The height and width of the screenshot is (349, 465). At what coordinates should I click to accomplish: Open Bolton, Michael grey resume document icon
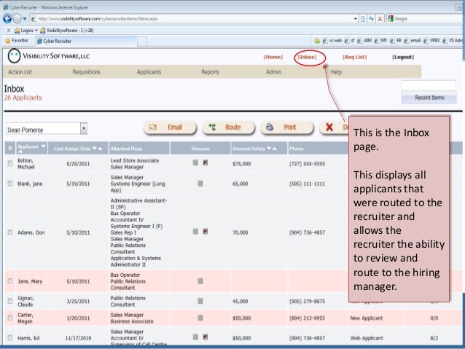click(195, 162)
